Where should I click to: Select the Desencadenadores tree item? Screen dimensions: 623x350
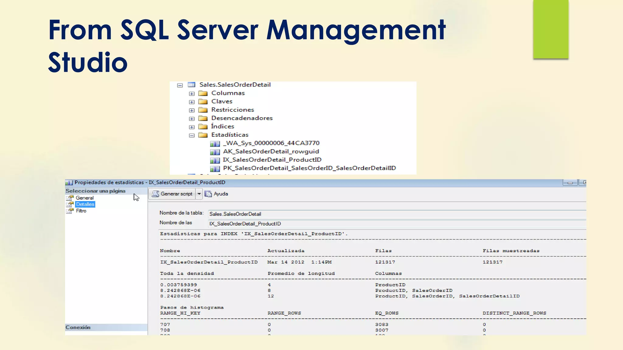(242, 118)
